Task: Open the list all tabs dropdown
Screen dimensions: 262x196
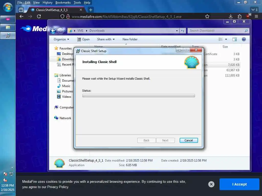Action: pyautogui.click(x=255, y=10)
